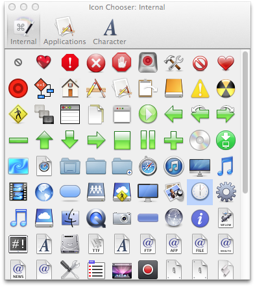Pick the AFP location document icon
Image resolution: width=255 pixels, height=287 pixels.
pos(174,244)
